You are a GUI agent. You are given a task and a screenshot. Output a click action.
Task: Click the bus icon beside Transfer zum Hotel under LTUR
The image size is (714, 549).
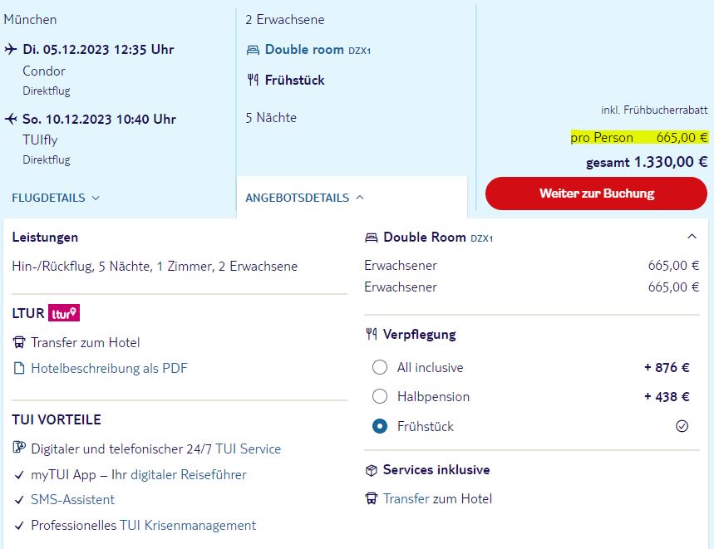(19, 342)
